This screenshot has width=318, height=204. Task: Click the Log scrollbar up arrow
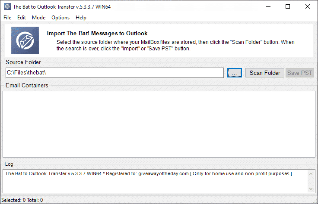(311, 174)
